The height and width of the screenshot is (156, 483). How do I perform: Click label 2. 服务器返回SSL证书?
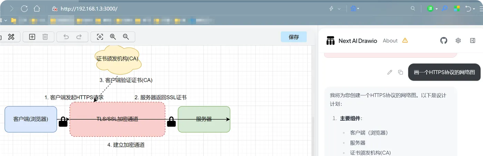coord(160,97)
